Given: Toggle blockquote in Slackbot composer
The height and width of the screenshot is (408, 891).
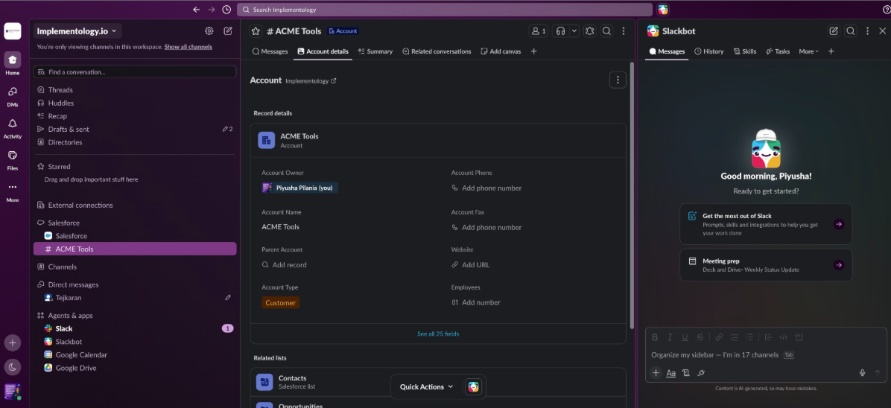Looking at the screenshot, I should click(x=768, y=337).
